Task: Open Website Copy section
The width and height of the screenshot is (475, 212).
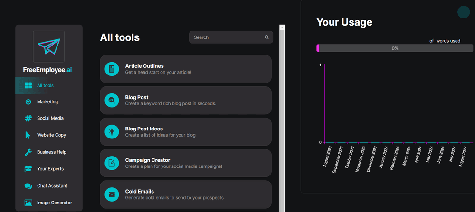Action: click(x=51, y=135)
